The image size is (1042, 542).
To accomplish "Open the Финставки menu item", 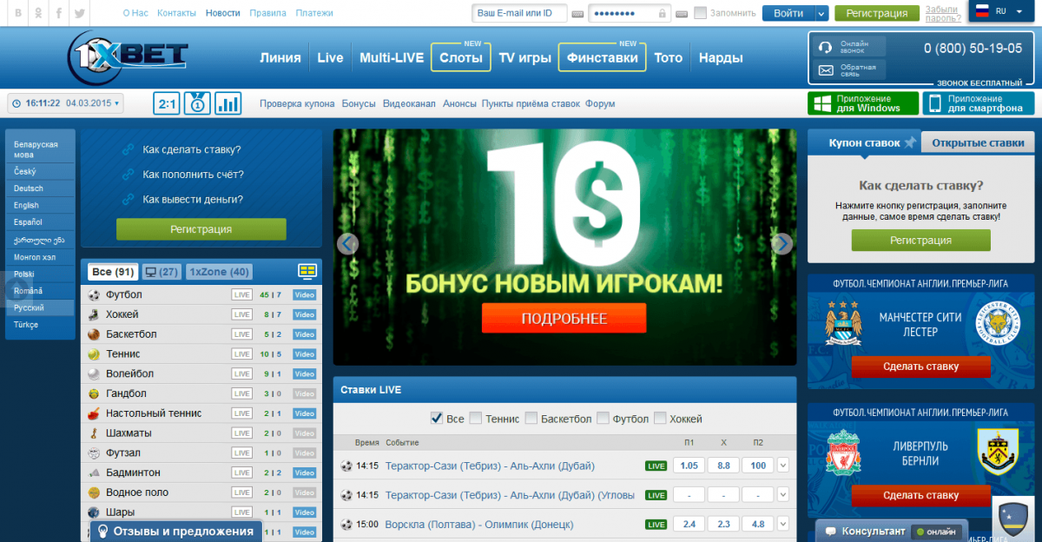I will coord(603,58).
